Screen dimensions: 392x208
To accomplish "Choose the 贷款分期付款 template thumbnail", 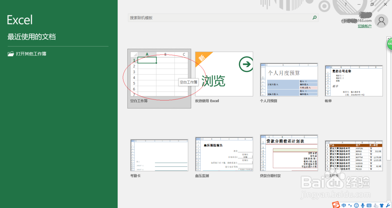I will tap(289, 153).
